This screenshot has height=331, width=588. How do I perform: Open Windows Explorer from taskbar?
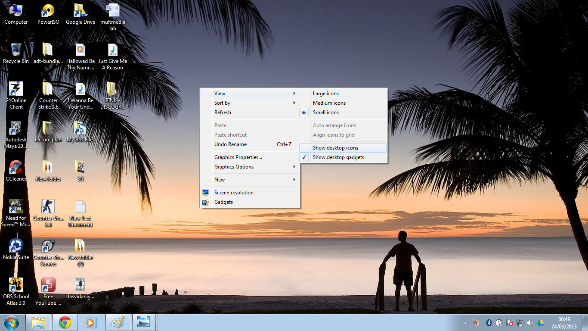point(38,322)
